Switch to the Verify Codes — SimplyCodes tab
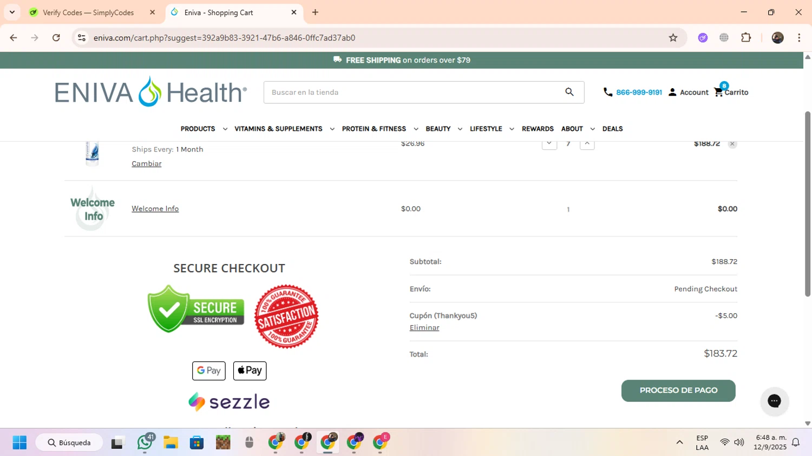 (x=88, y=12)
